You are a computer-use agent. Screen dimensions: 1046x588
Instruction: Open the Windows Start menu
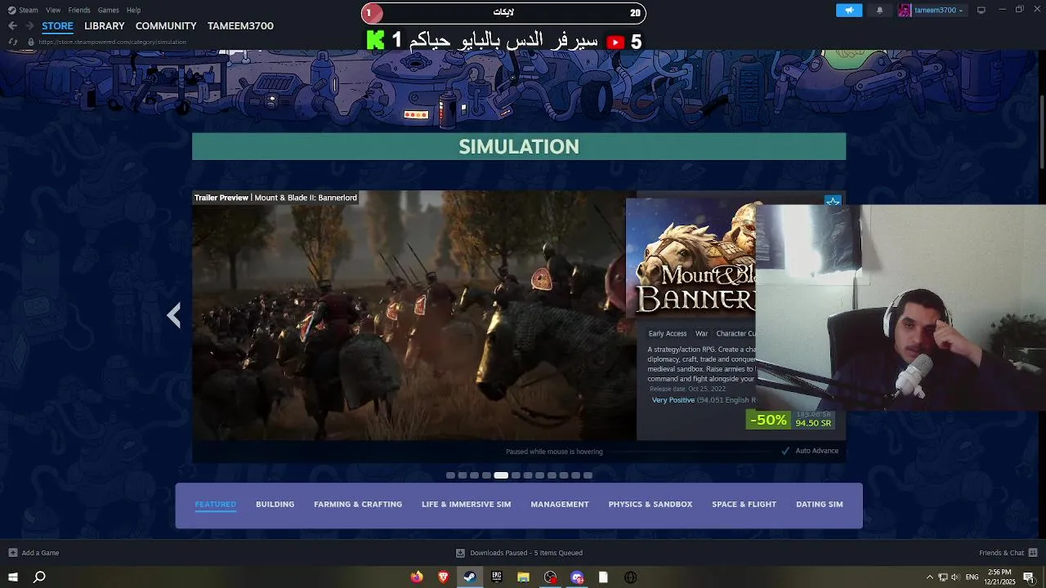tap(13, 577)
